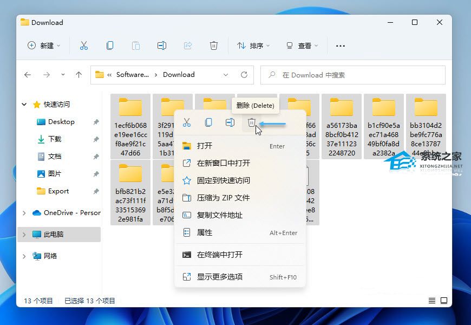Expand the 此电脑 tree node
This screenshot has width=471, height=325.
click(x=24, y=235)
